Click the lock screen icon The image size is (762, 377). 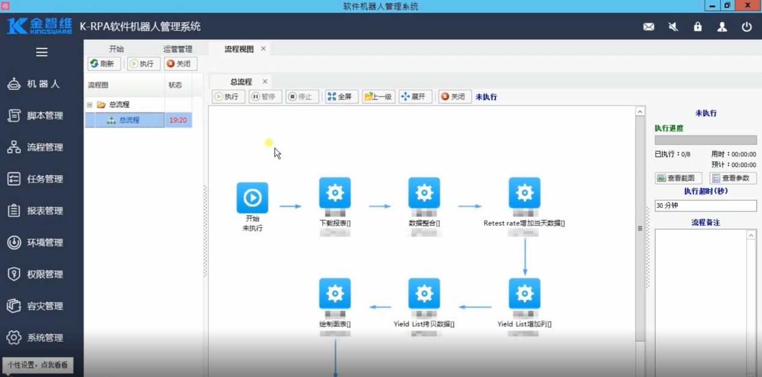coord(698,27)
